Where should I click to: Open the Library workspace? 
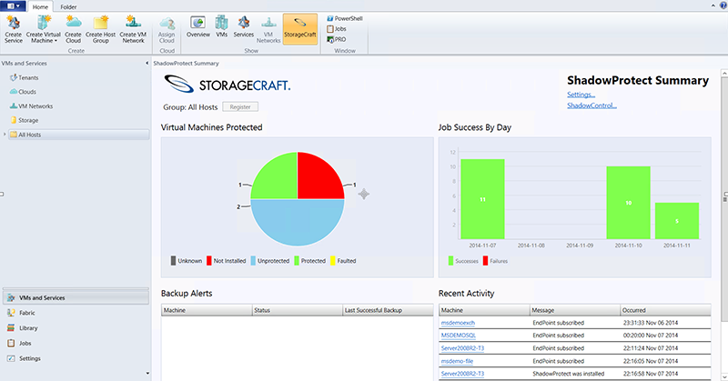click(22, 328)
